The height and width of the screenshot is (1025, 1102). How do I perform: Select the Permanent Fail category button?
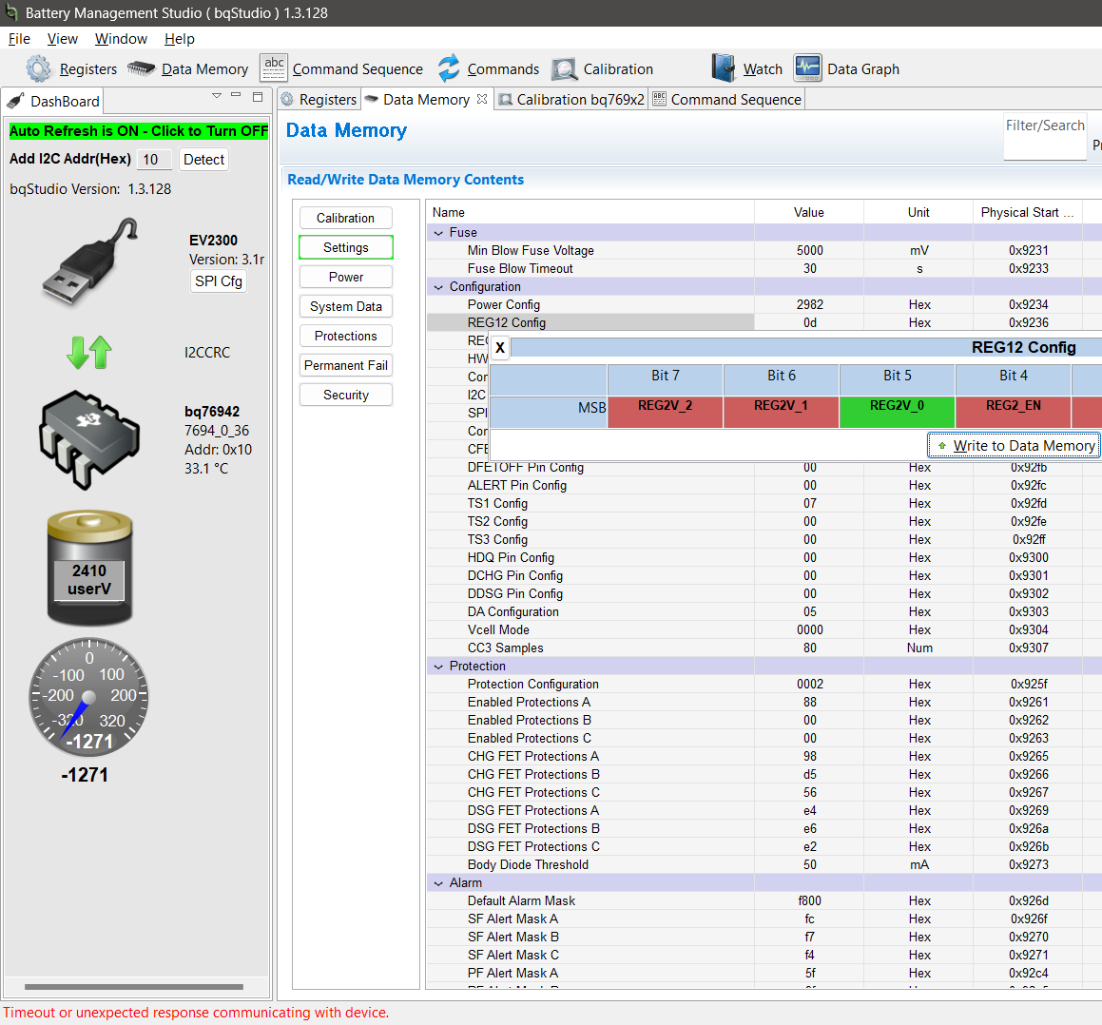[x=346, y=365]
